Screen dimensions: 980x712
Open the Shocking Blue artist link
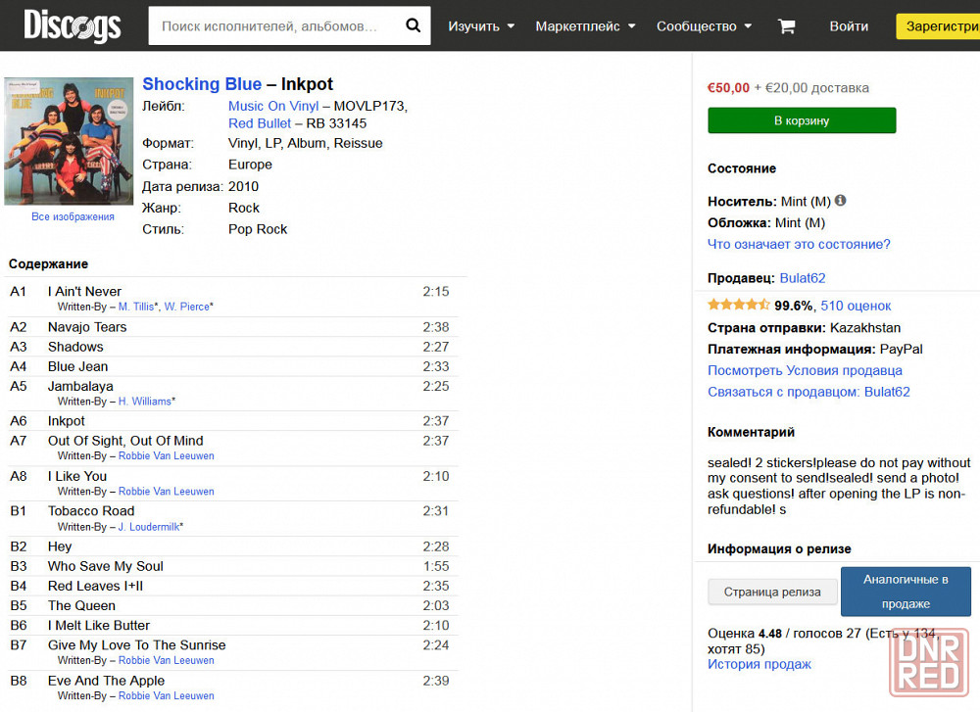(202, 83)
